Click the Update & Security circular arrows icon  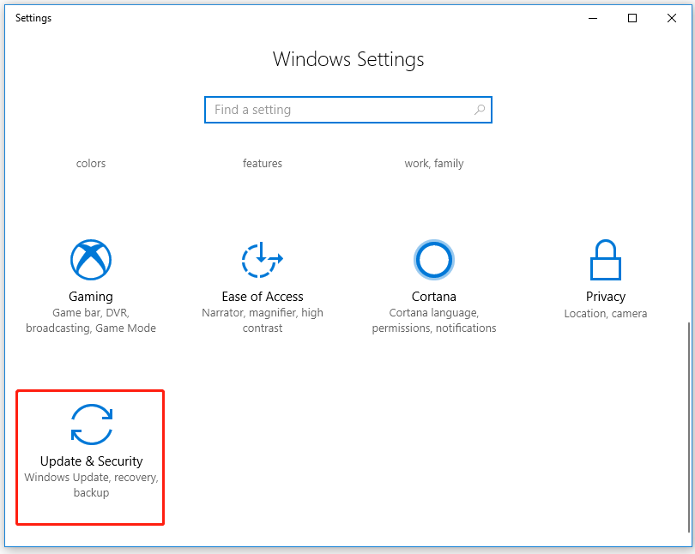tap(90, 424)
